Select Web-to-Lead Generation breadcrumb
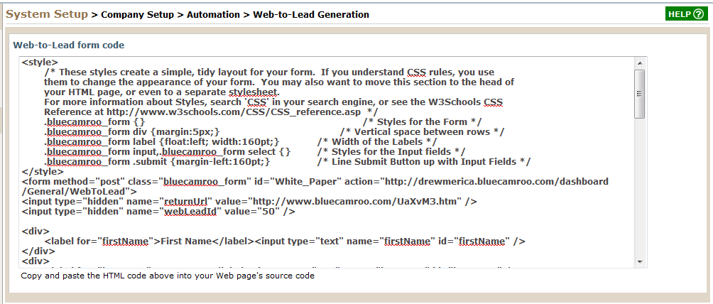The width and height of the screenshot is (713, 304). (311, 15)
